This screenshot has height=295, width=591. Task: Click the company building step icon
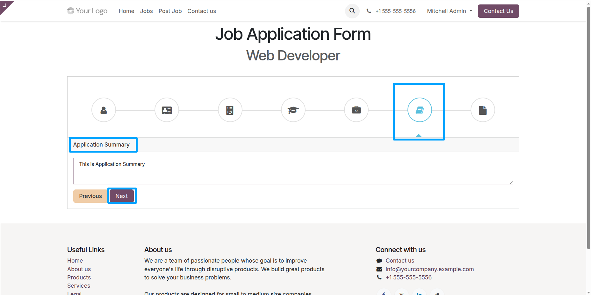click(x=230, y=110)
